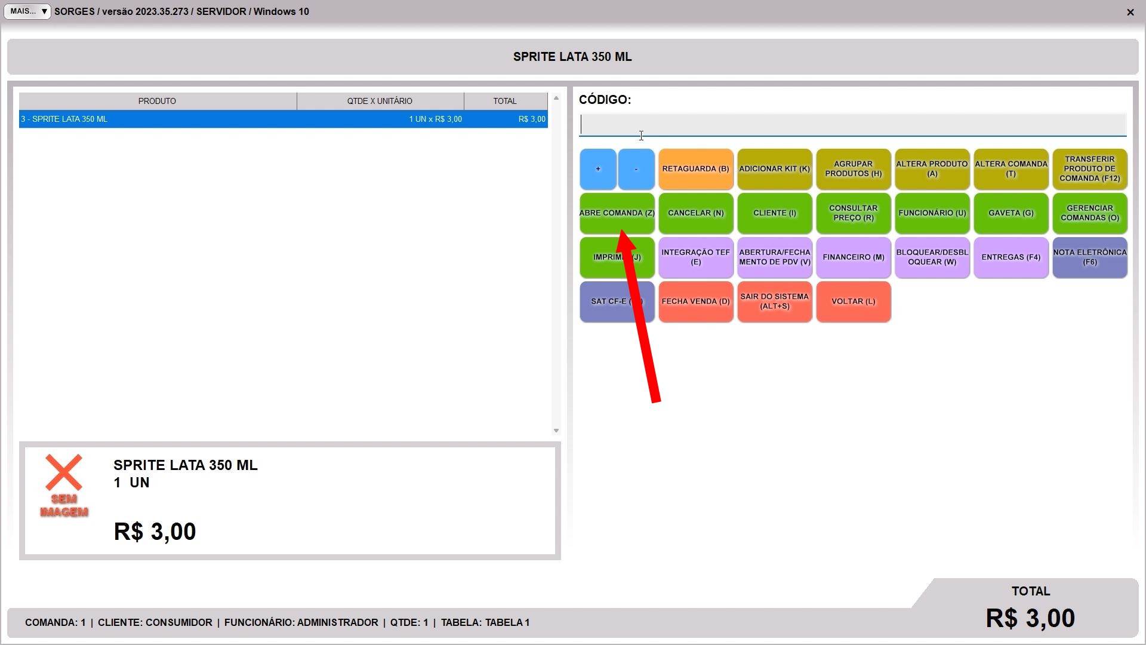Click Sair do Sistema (ALT+S)
Screen dimensions: 1146x645
pyautogui.click(x=775, y=302)
